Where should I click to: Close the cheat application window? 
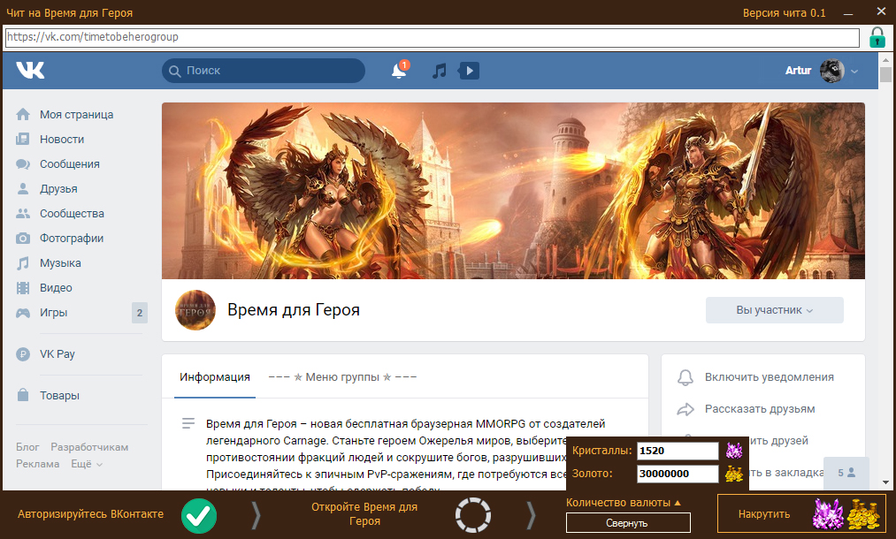pyautogui.click(x=881, y=11)
